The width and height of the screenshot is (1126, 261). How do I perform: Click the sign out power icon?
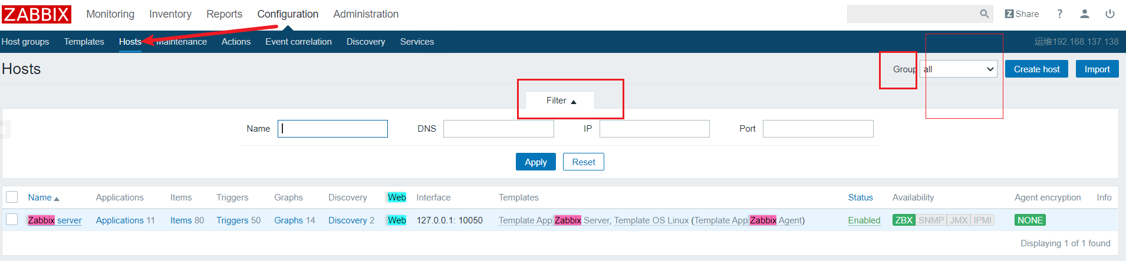(1110, 14)
